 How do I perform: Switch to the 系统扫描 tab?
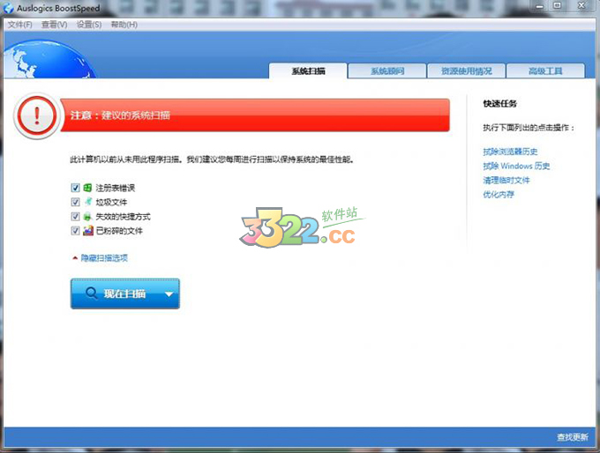pyautogui.click(x=309, y=71)
